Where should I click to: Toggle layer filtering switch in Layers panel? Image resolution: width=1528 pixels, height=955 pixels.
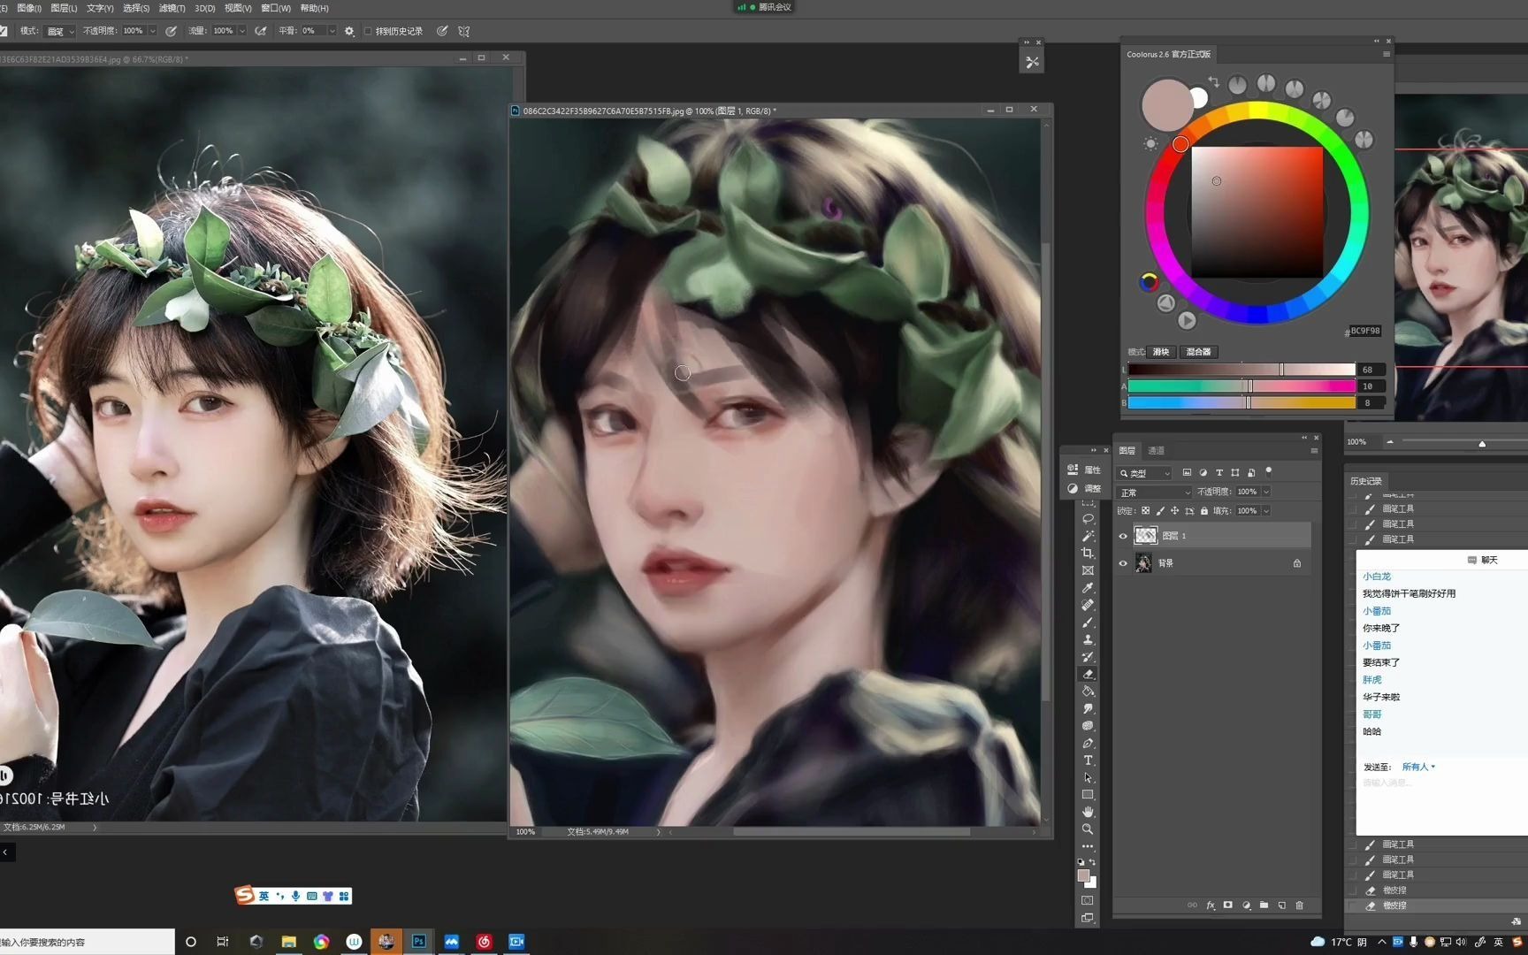(1269, 471)
